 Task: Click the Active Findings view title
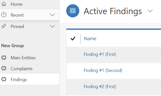(x=113, y=11)
